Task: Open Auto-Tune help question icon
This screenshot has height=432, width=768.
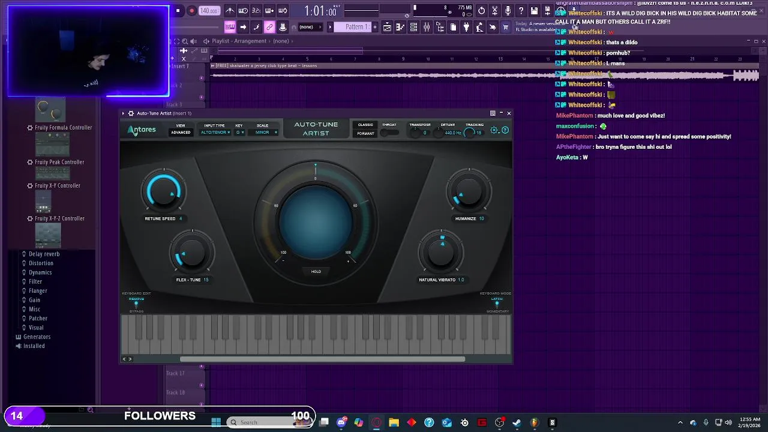Action: click(505, 130)
